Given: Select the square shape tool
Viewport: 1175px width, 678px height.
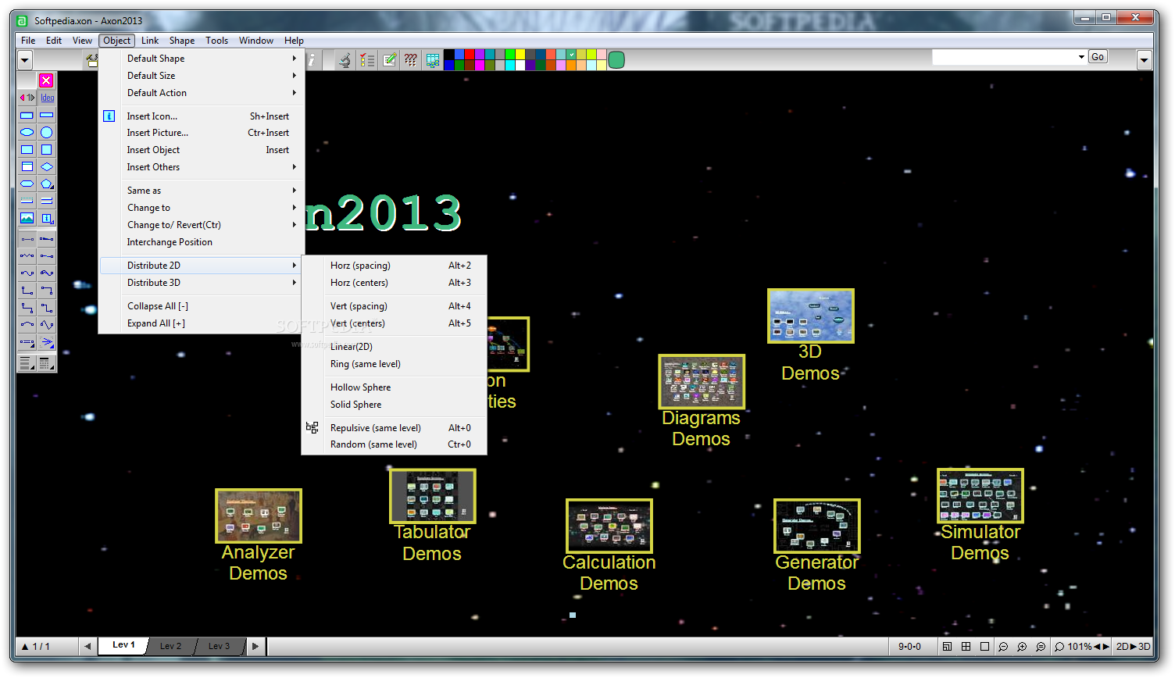Looking at the screenshot, I should (47, 149).
